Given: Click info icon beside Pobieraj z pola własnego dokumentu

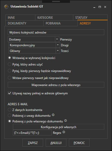Looking at the screenshot, I should coord(66,121).
